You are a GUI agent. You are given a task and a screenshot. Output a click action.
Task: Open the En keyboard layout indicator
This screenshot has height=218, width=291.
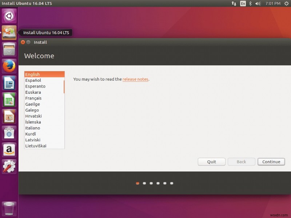[242, 4]
